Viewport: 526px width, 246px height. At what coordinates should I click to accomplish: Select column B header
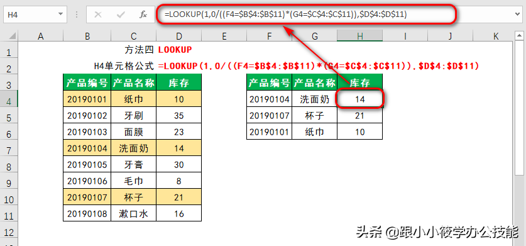click(87, 36)
